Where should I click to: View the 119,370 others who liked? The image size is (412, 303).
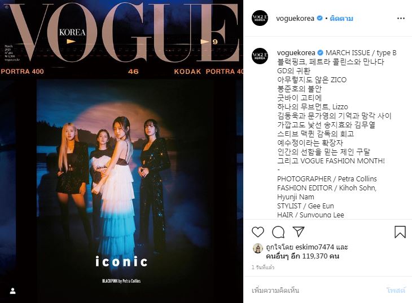click(303, 256)
